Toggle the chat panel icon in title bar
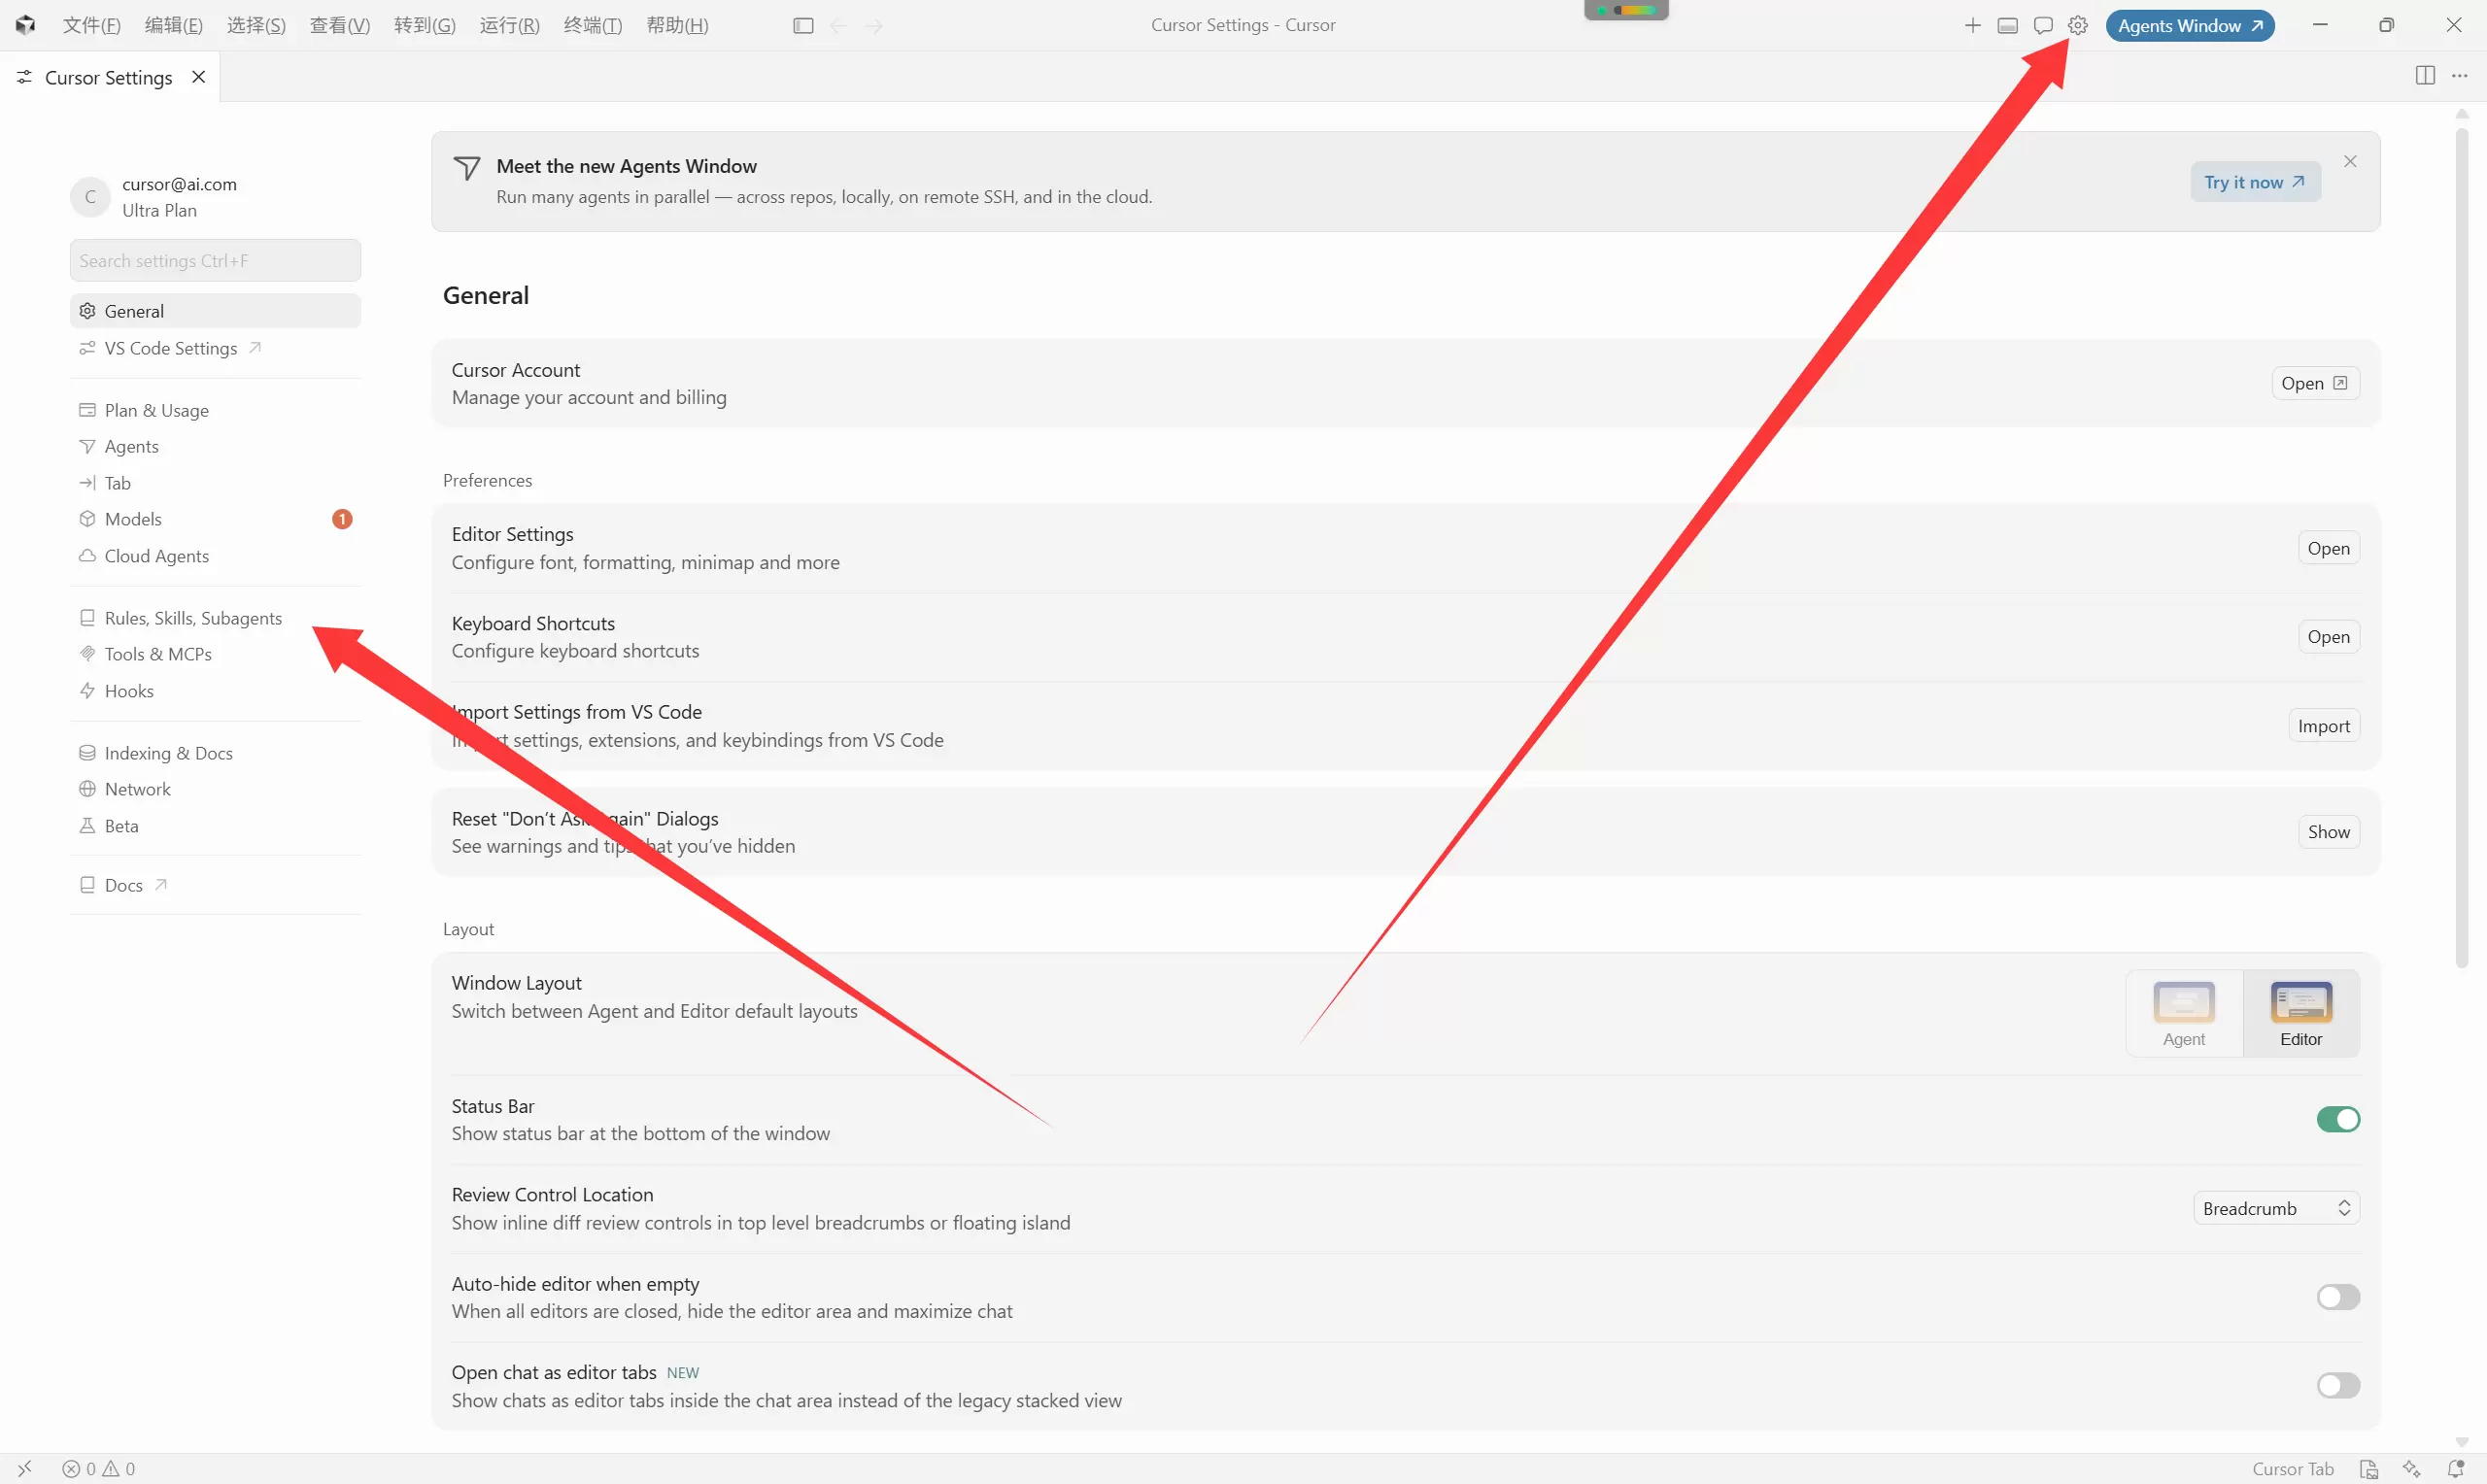The width and height of the screenshot is (2487, 1484). pos(2043,26)
